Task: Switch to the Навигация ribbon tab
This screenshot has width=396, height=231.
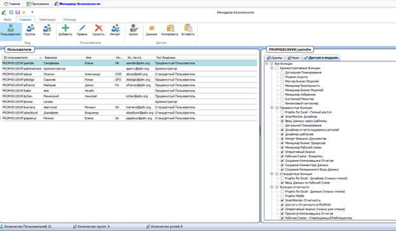Action: click(x=47, y=20)
